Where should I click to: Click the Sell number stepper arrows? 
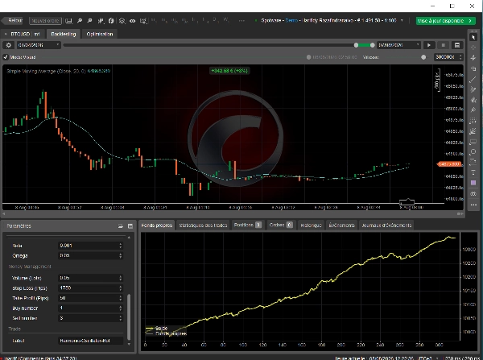121,318
